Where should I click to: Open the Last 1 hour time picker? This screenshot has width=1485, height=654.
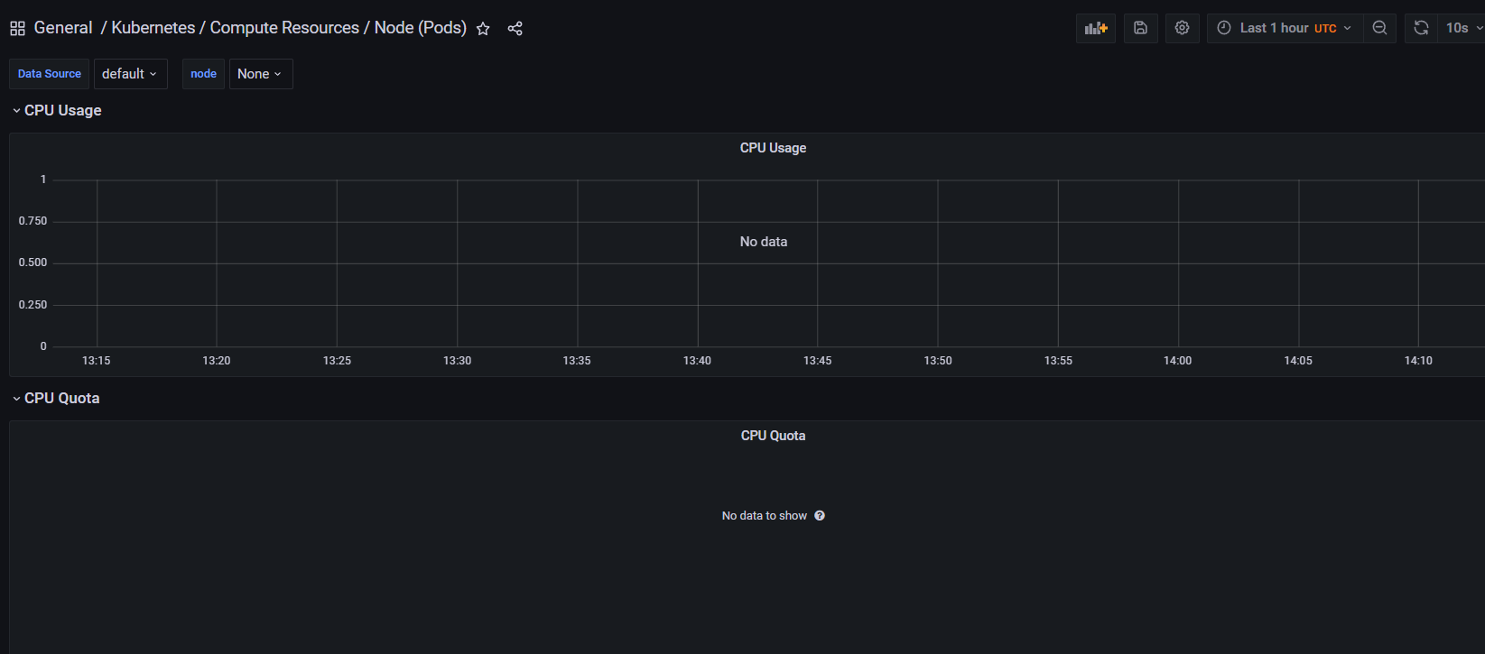point(1285,28)
